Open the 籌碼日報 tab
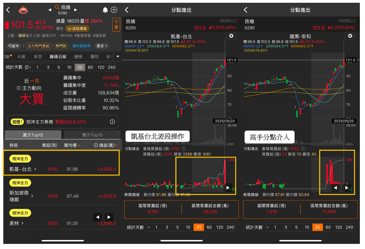 tap(58, 57)
